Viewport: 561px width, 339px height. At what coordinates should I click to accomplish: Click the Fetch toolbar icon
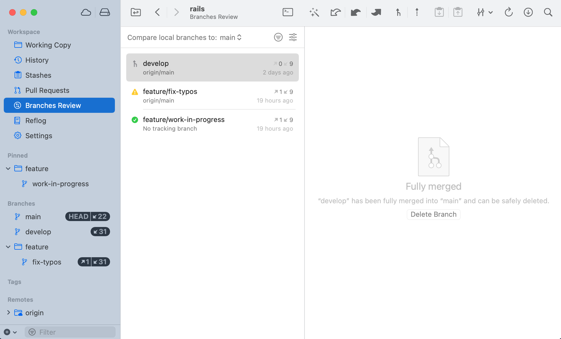336,12
